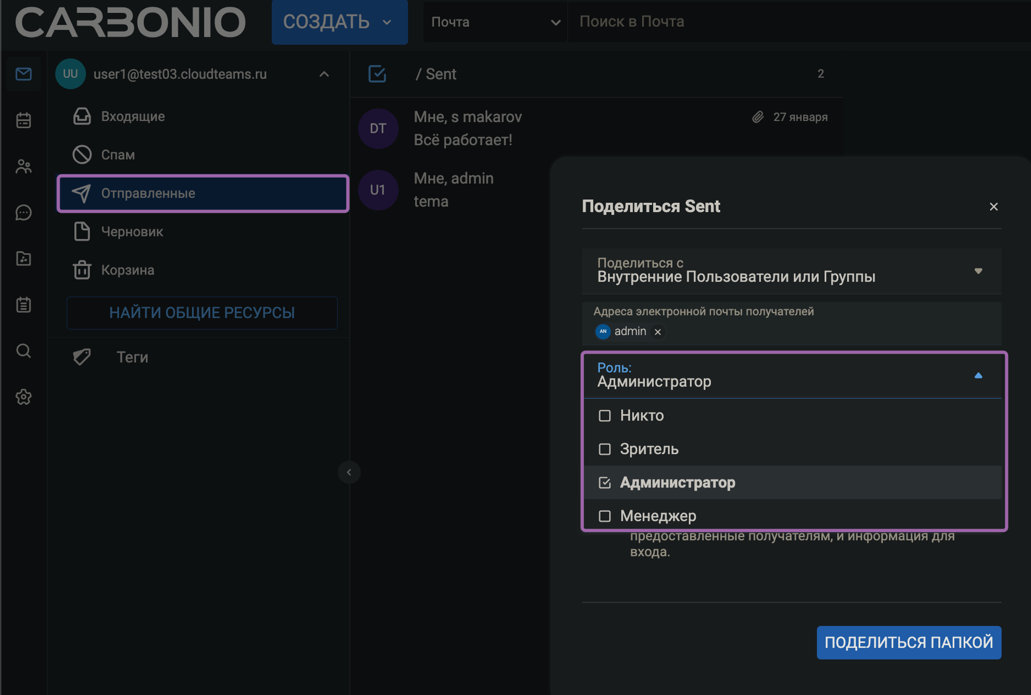Open the Mail module icon in sidebar

[23, 74]
